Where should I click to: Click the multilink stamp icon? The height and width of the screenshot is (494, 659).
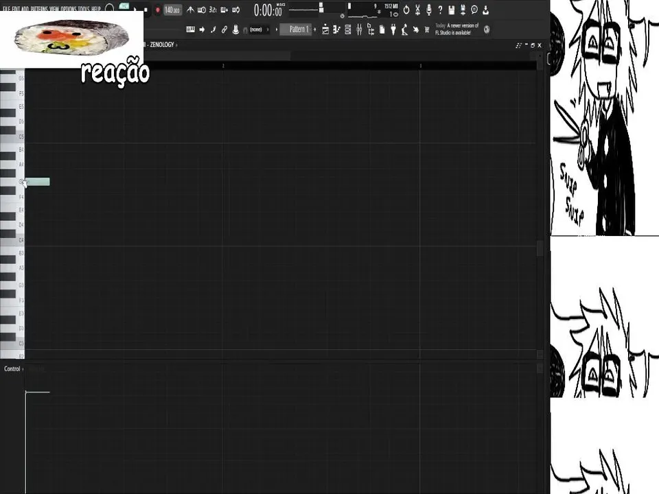235,30
